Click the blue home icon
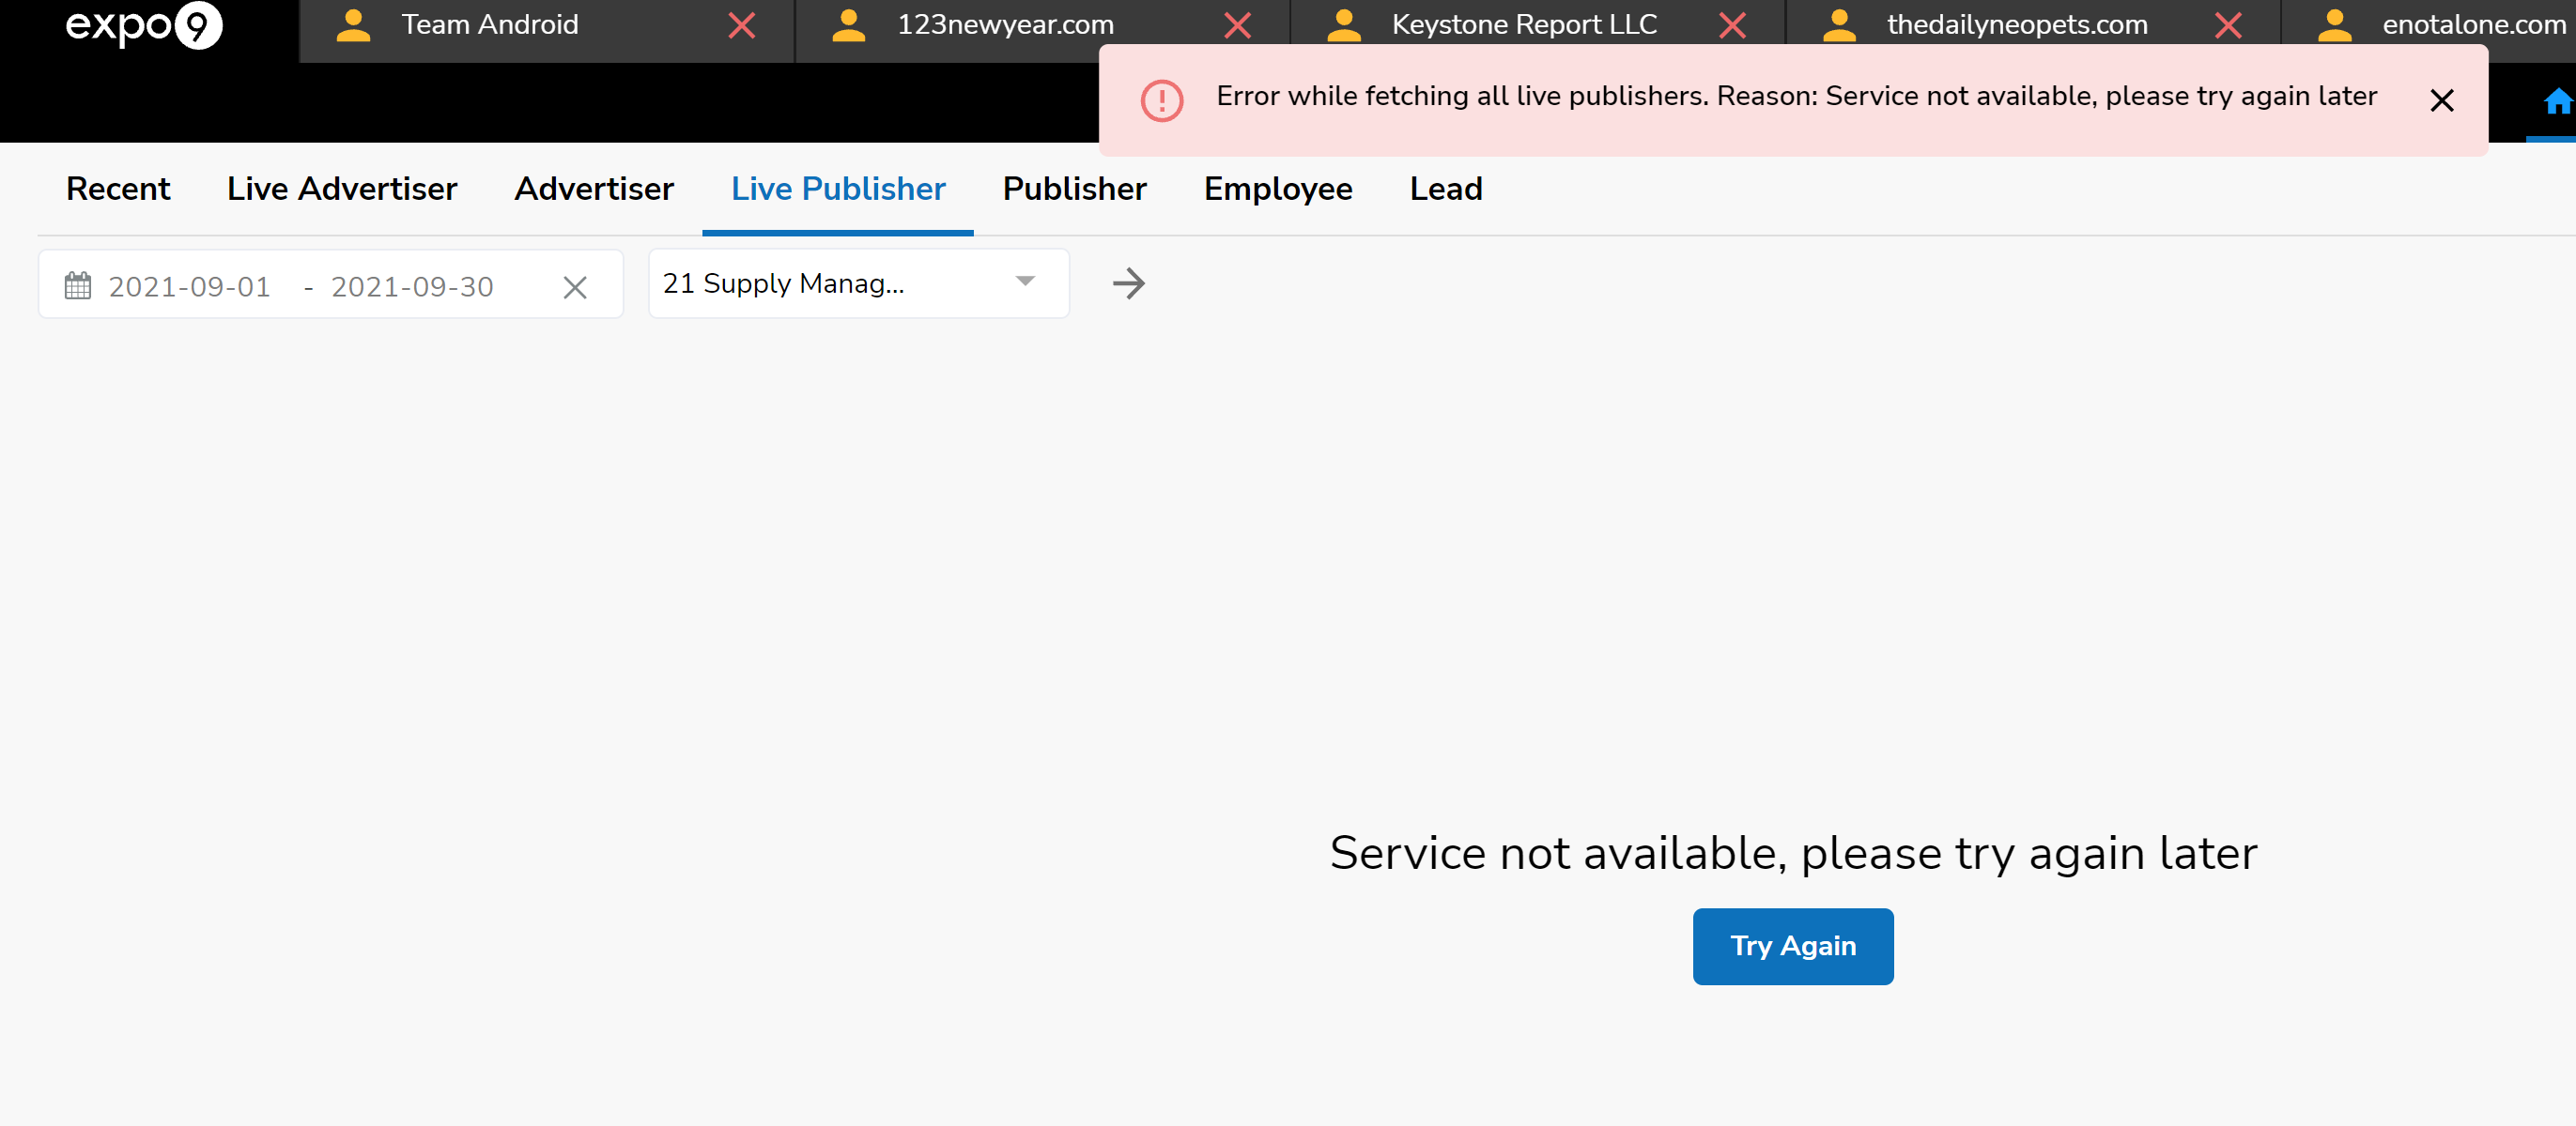Image resolution: width=2576 pixels, height=1126 pixels. (2557, 102)
